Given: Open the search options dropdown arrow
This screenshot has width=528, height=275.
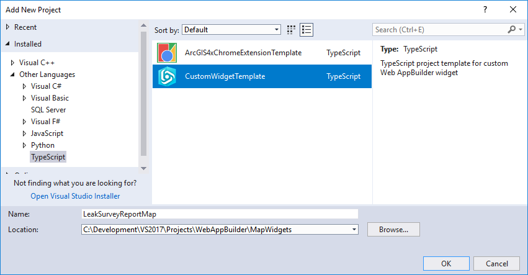Looking at the screenshot, I should click(x=521, y=30).
